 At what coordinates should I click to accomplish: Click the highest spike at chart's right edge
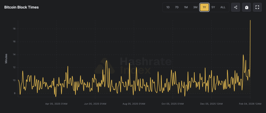point(250,20)
